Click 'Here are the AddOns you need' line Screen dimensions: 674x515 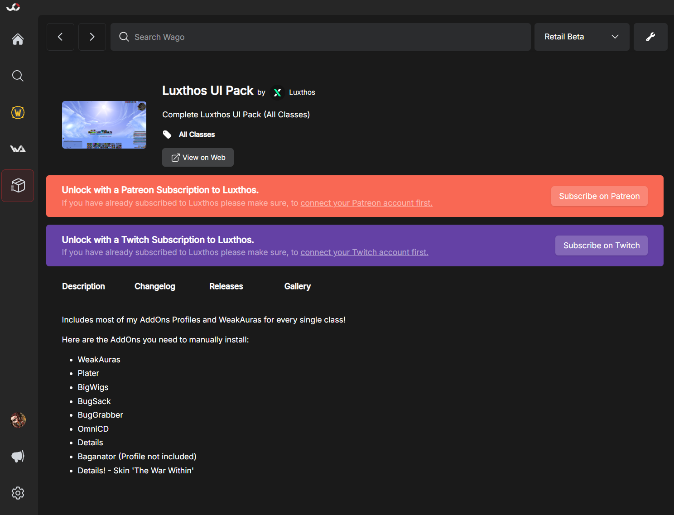(155, 340)
